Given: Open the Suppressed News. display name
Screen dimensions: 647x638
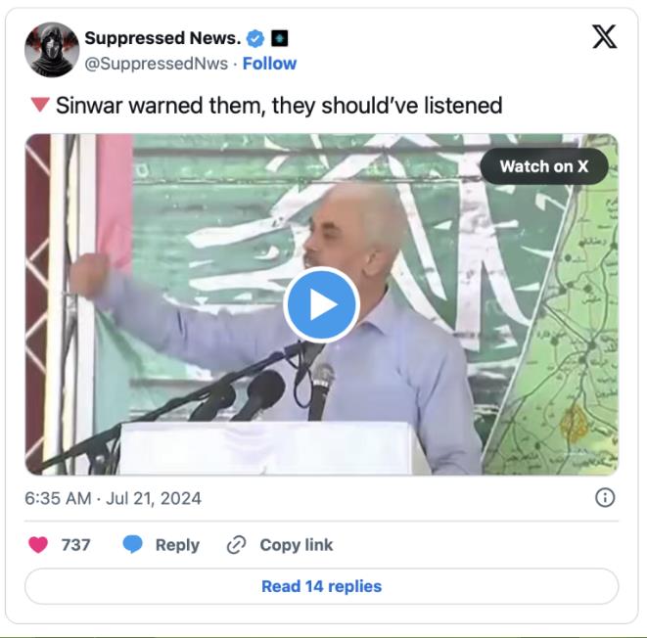Looking at the screenshot, I should click(x=163, y=38).
